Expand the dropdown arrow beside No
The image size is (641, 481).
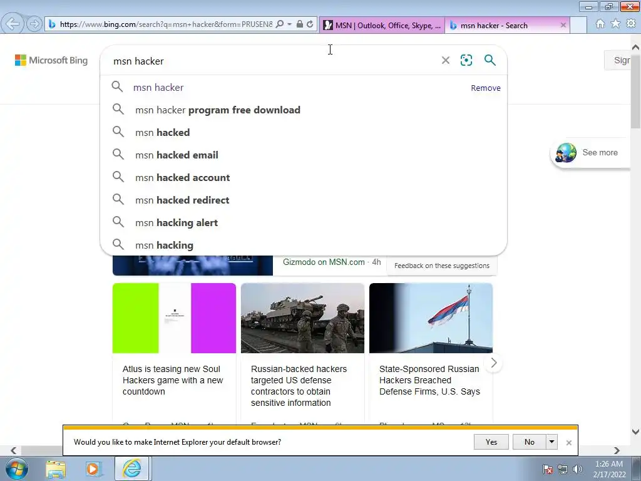[552, 442]
